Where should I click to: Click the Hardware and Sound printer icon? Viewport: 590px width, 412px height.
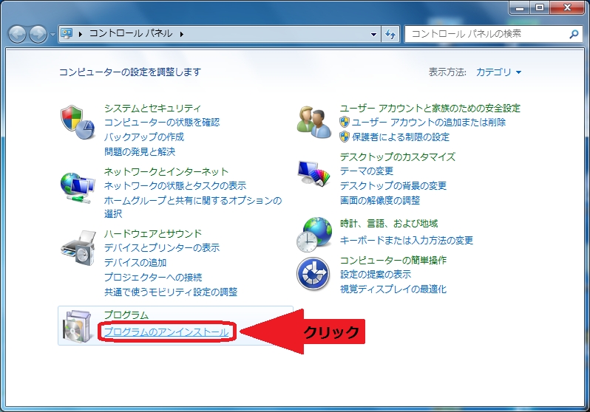coord(78,248)
